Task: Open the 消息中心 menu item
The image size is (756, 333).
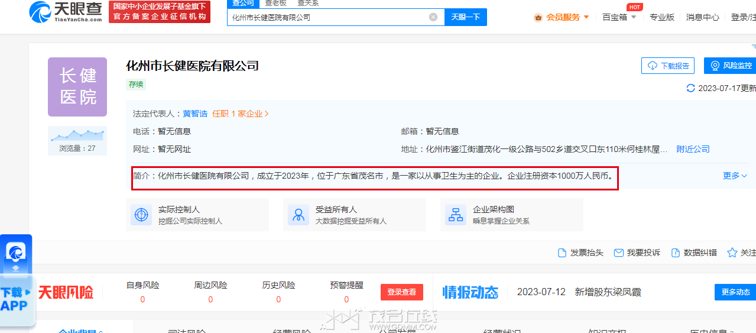Action: [703, 17]
